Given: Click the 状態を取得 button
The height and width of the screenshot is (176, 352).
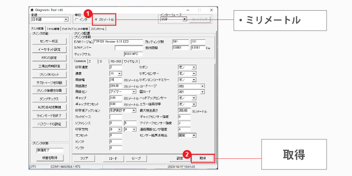Looking at the screenshot, I should click(x=50, y=158).
